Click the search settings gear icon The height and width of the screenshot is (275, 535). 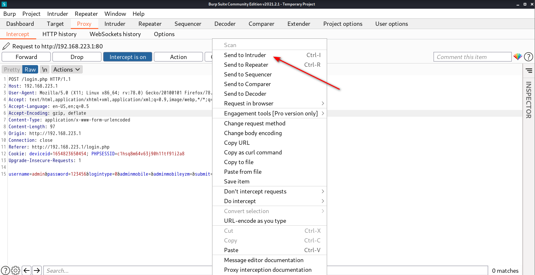point(16,270)
